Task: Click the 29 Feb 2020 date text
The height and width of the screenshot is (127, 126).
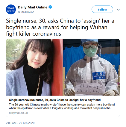Action: pos(27,123)
